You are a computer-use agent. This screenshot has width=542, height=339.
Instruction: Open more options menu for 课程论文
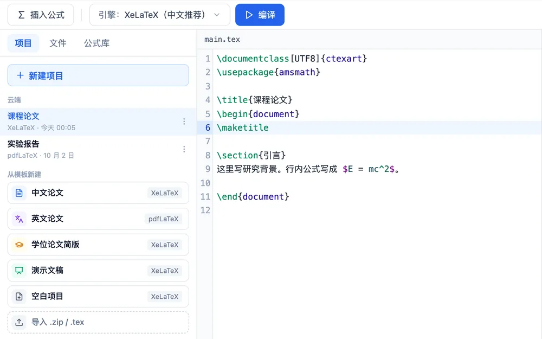tap(184, 121)
